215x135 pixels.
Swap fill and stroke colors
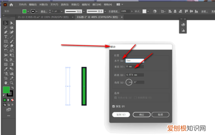click(13, 88)
